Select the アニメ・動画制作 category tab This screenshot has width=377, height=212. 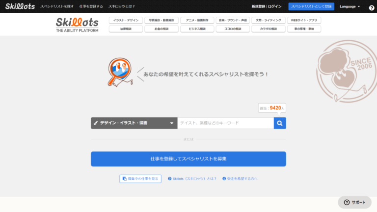coord(197,21)
